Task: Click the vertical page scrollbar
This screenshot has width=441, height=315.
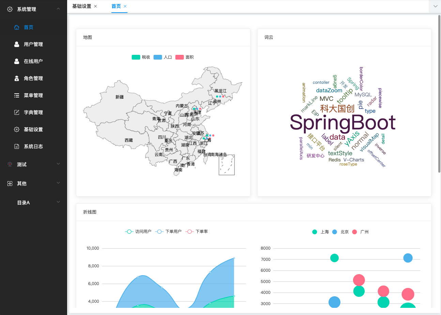Action: [x=439, y=94]
